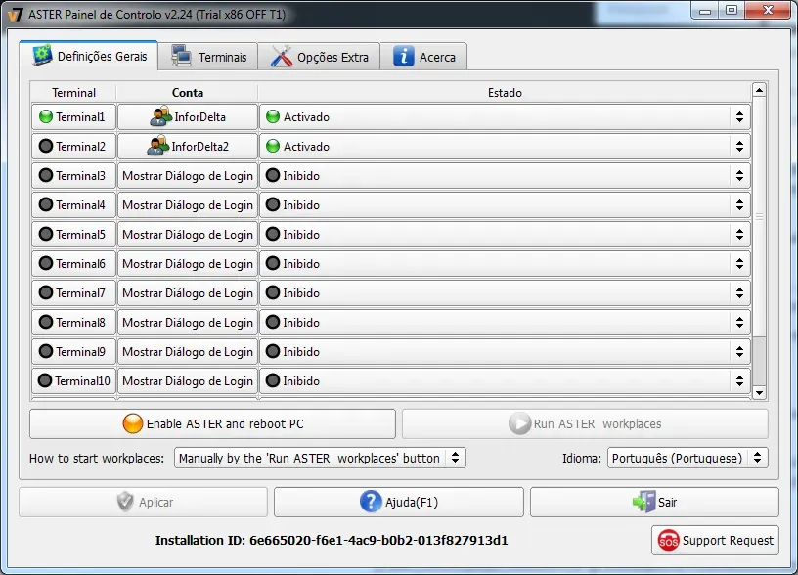Click the SOS icon on Support Request
The width and height of the screenshot is (798, 575).
669,540
